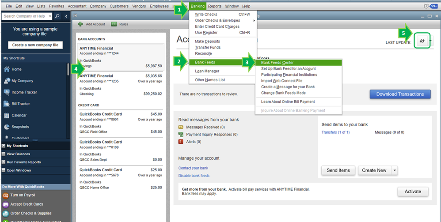The width and height of the screenshot is (441, 222).
Task: Choose Reconcile from Banking menu
Action: point(223,53)
